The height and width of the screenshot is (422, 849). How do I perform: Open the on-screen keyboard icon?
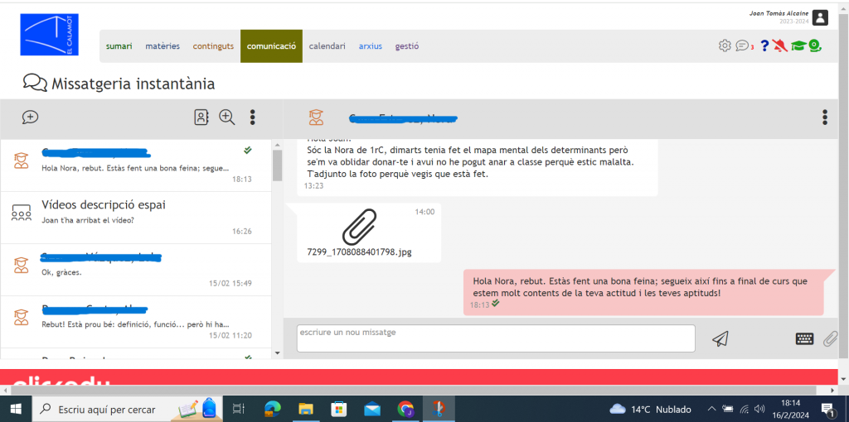(804, 338)
